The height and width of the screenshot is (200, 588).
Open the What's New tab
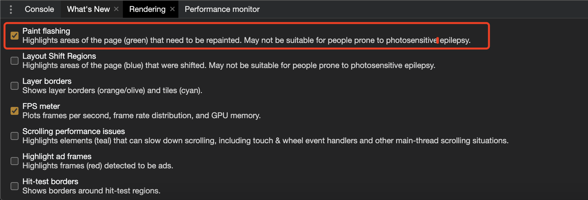click(x=88, y=9)
